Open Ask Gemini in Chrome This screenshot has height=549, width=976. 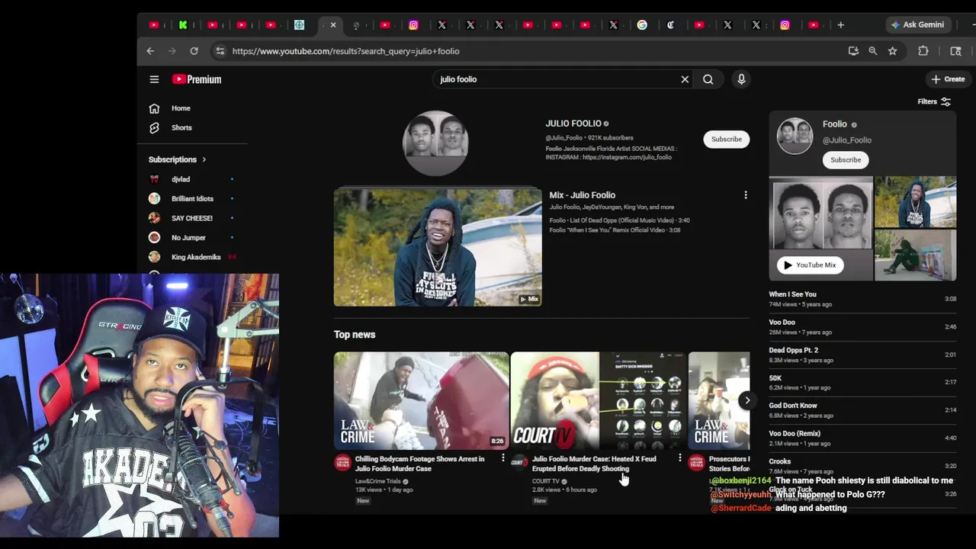click(917, 24)
